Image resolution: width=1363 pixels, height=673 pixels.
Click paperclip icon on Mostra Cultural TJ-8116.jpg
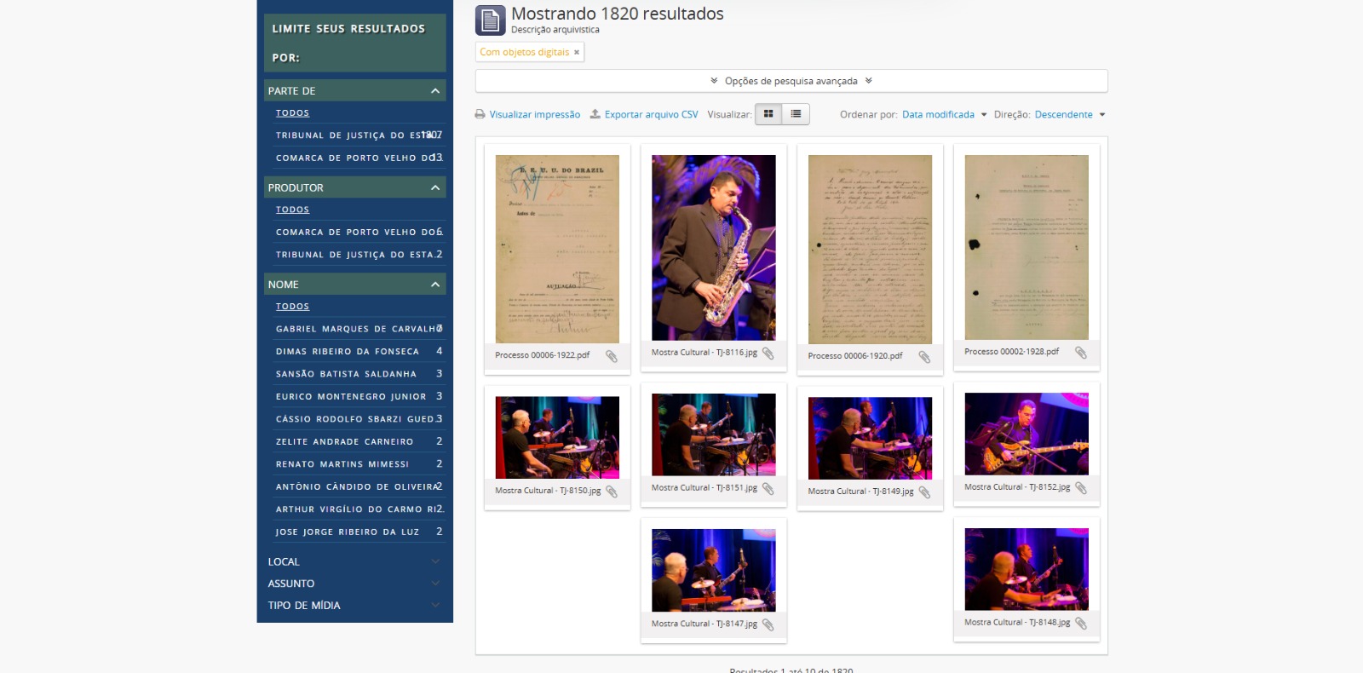[x=768, y=353]
